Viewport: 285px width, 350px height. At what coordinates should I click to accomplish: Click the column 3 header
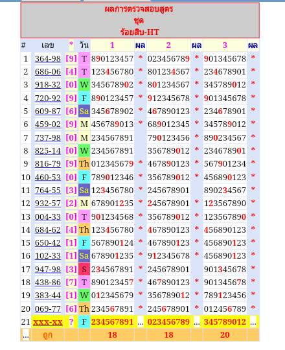(225, 45)
